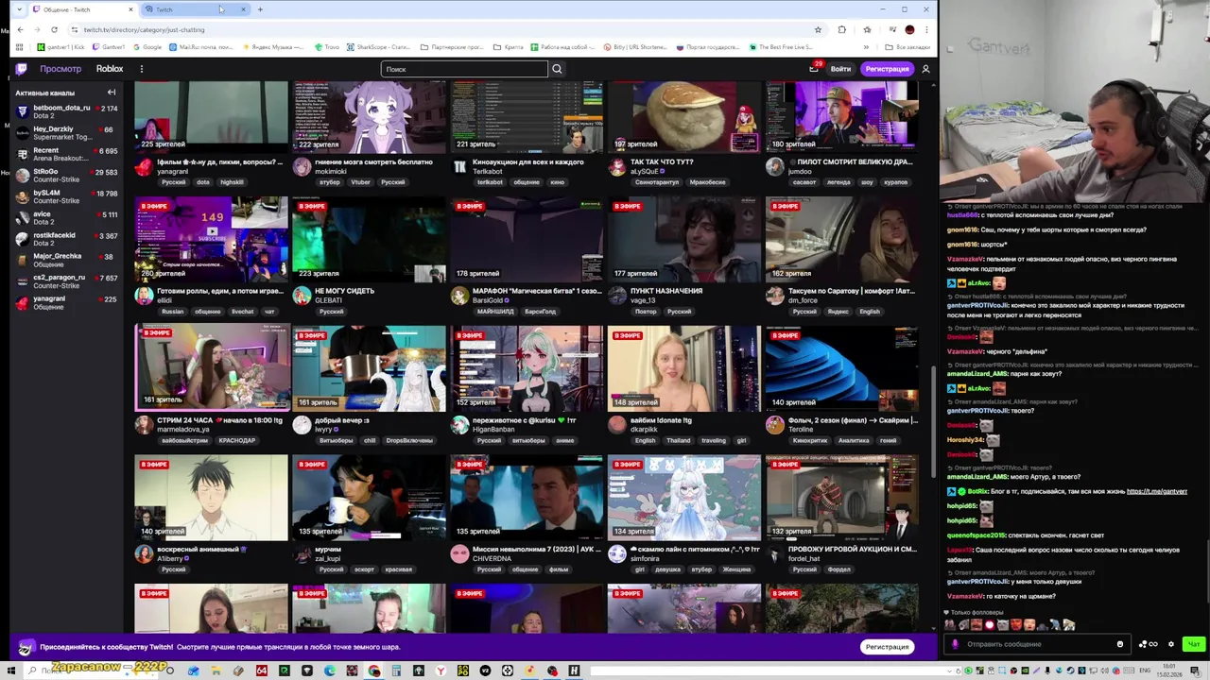Open Chrome icon in the taskbar
1210x680 pixels.
coord(374,671)
